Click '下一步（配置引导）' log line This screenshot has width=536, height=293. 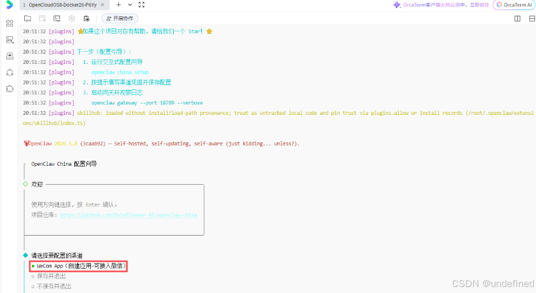pos(104,51)
